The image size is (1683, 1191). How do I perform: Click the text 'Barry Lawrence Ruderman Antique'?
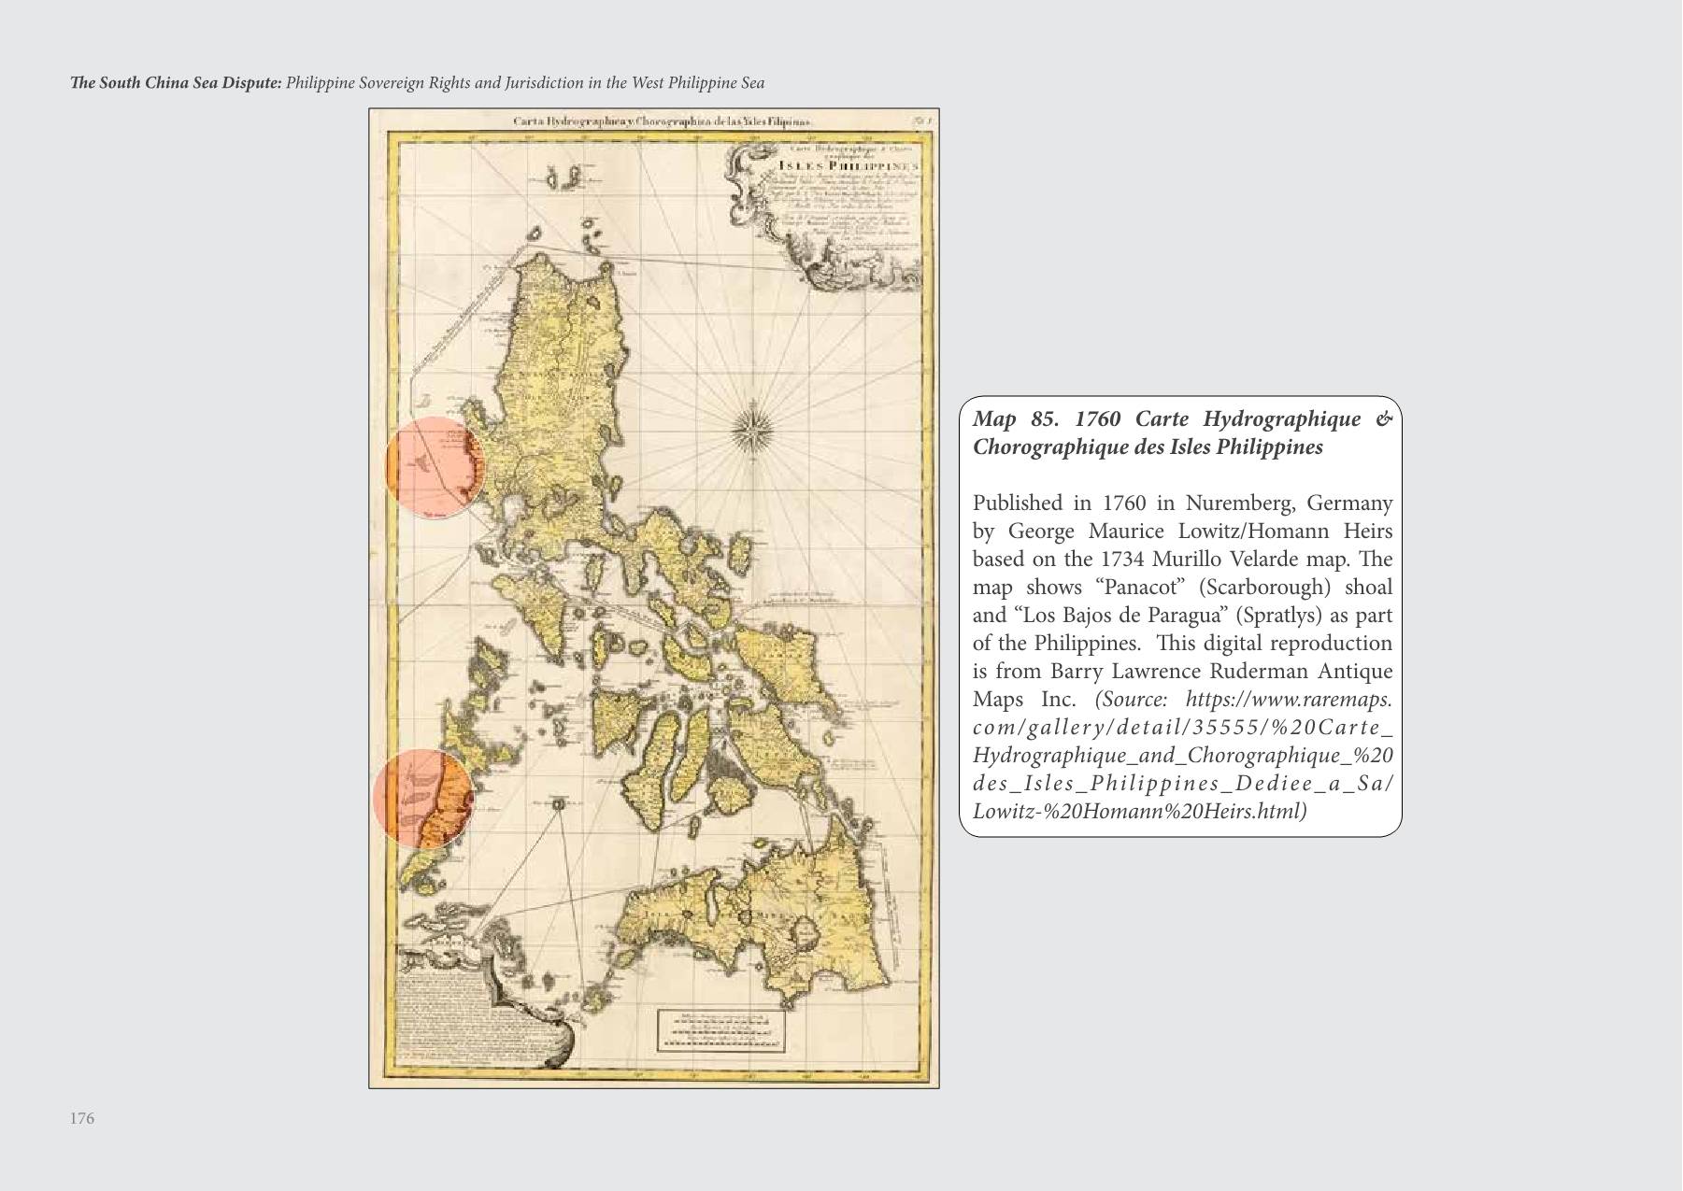(1221, 671)
